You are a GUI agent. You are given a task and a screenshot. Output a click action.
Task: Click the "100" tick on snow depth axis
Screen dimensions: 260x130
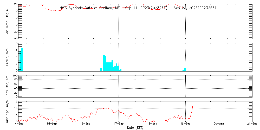tap(15, 76)
